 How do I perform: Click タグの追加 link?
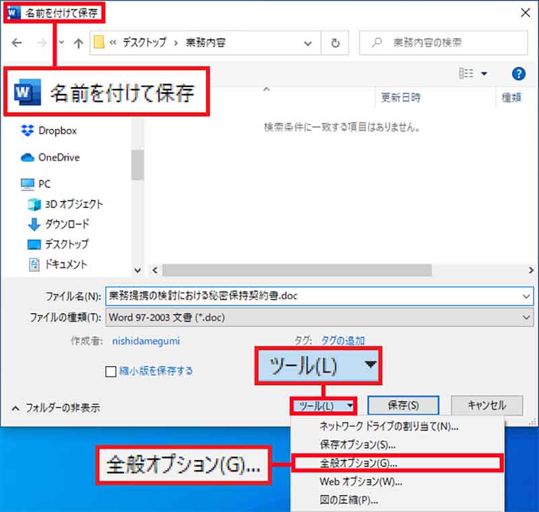[x=342, y=341]
